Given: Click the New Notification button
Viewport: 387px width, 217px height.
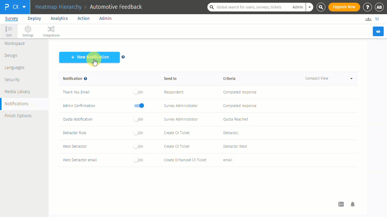Looking at the screenshot, I should (x=89, y=57).
